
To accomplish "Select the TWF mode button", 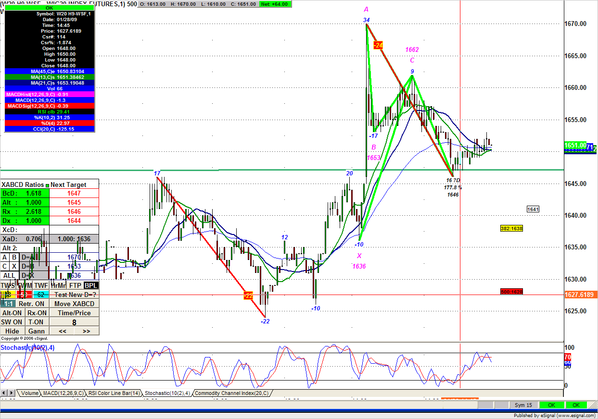I will click(x=41, y=285).
